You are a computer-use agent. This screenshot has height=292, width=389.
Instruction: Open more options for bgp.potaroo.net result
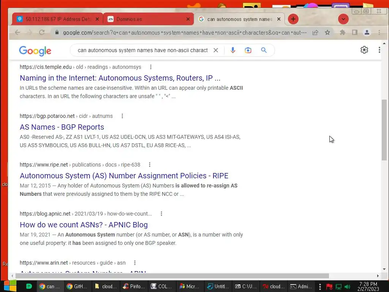[x=122, y=116]
